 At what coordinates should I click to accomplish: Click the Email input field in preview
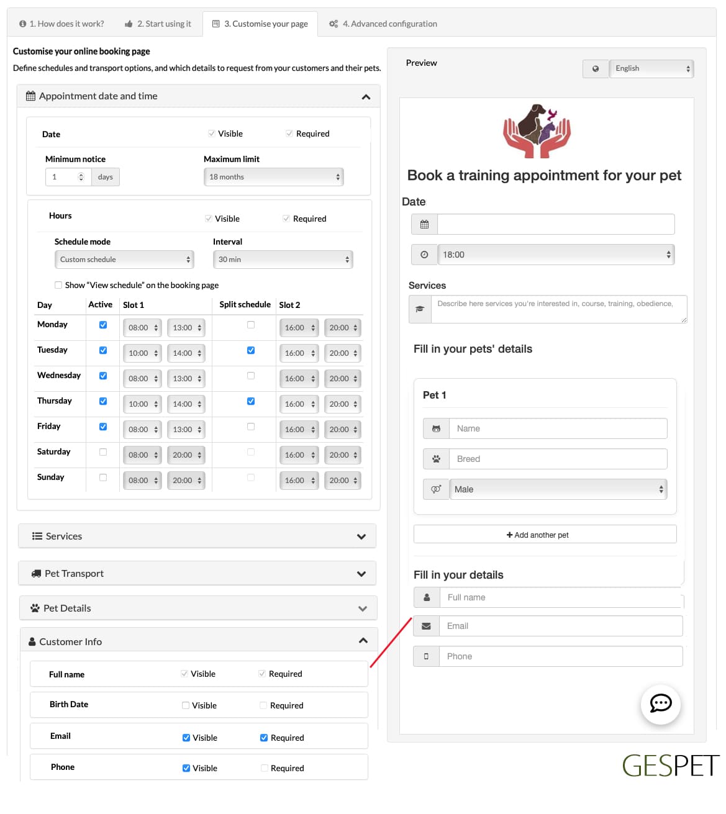(x=561, y=626)
